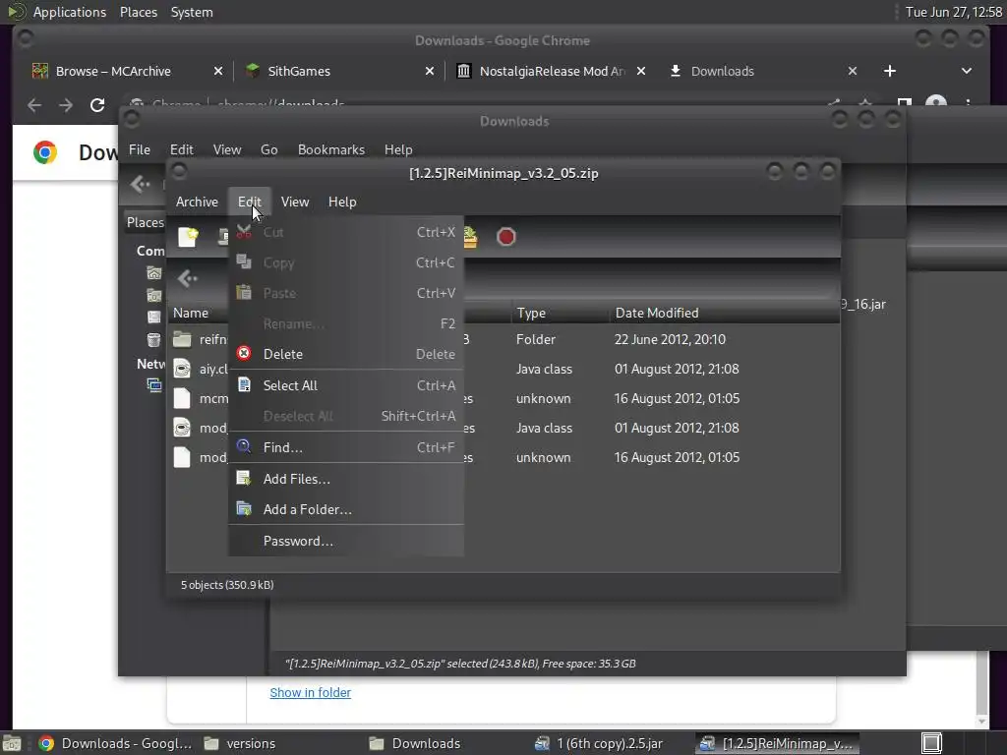Select Delete from the Edit menu
This screenshot has width=1007, height=755.
pos(346,354)
